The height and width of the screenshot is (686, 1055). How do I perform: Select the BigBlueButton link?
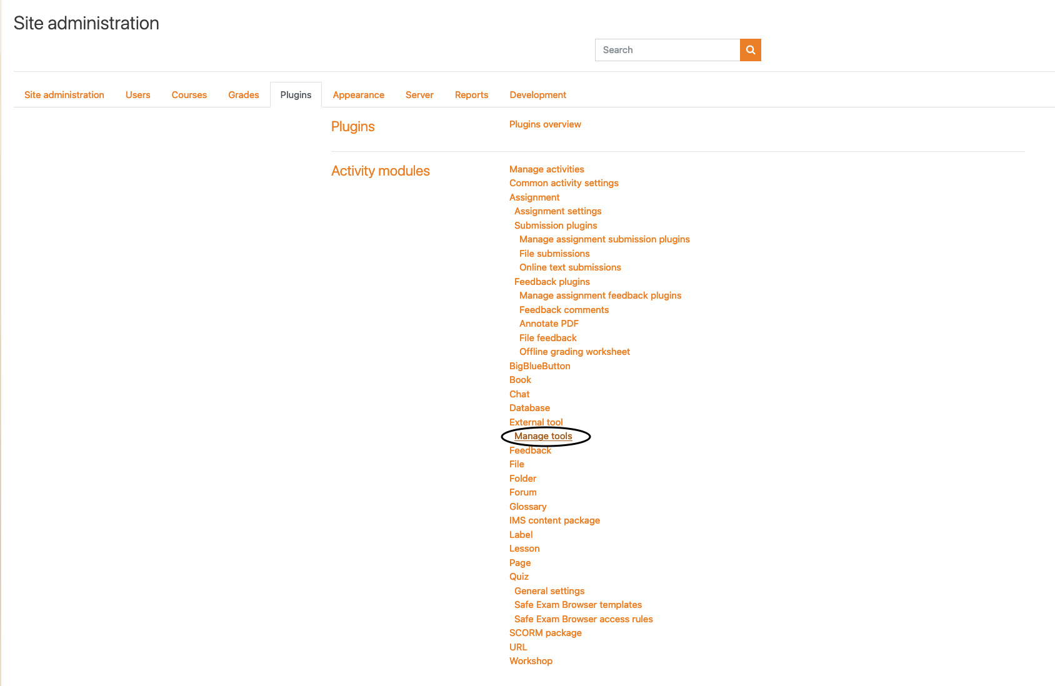point(539,366)
